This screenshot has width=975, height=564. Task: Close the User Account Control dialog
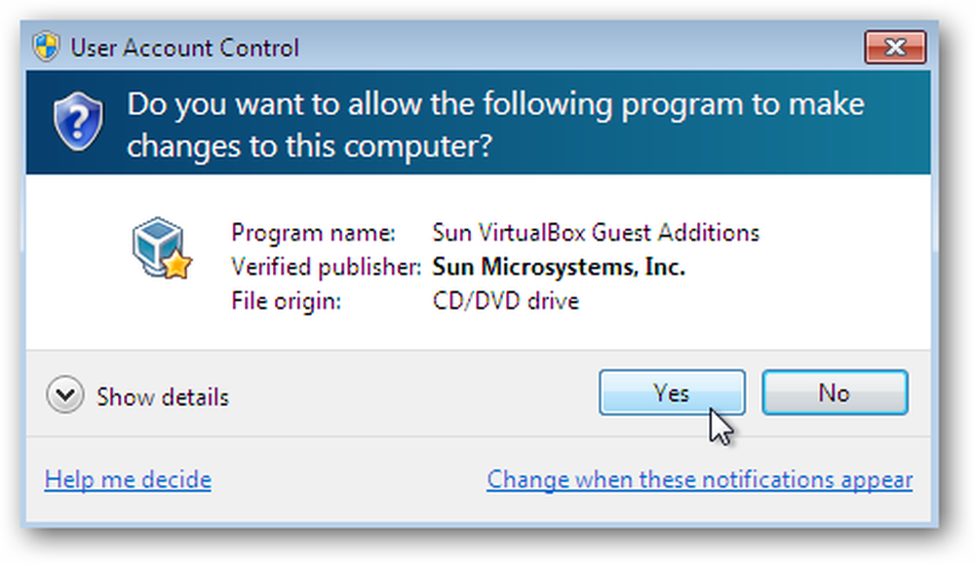pyautogui.click(x=895, y=47)
